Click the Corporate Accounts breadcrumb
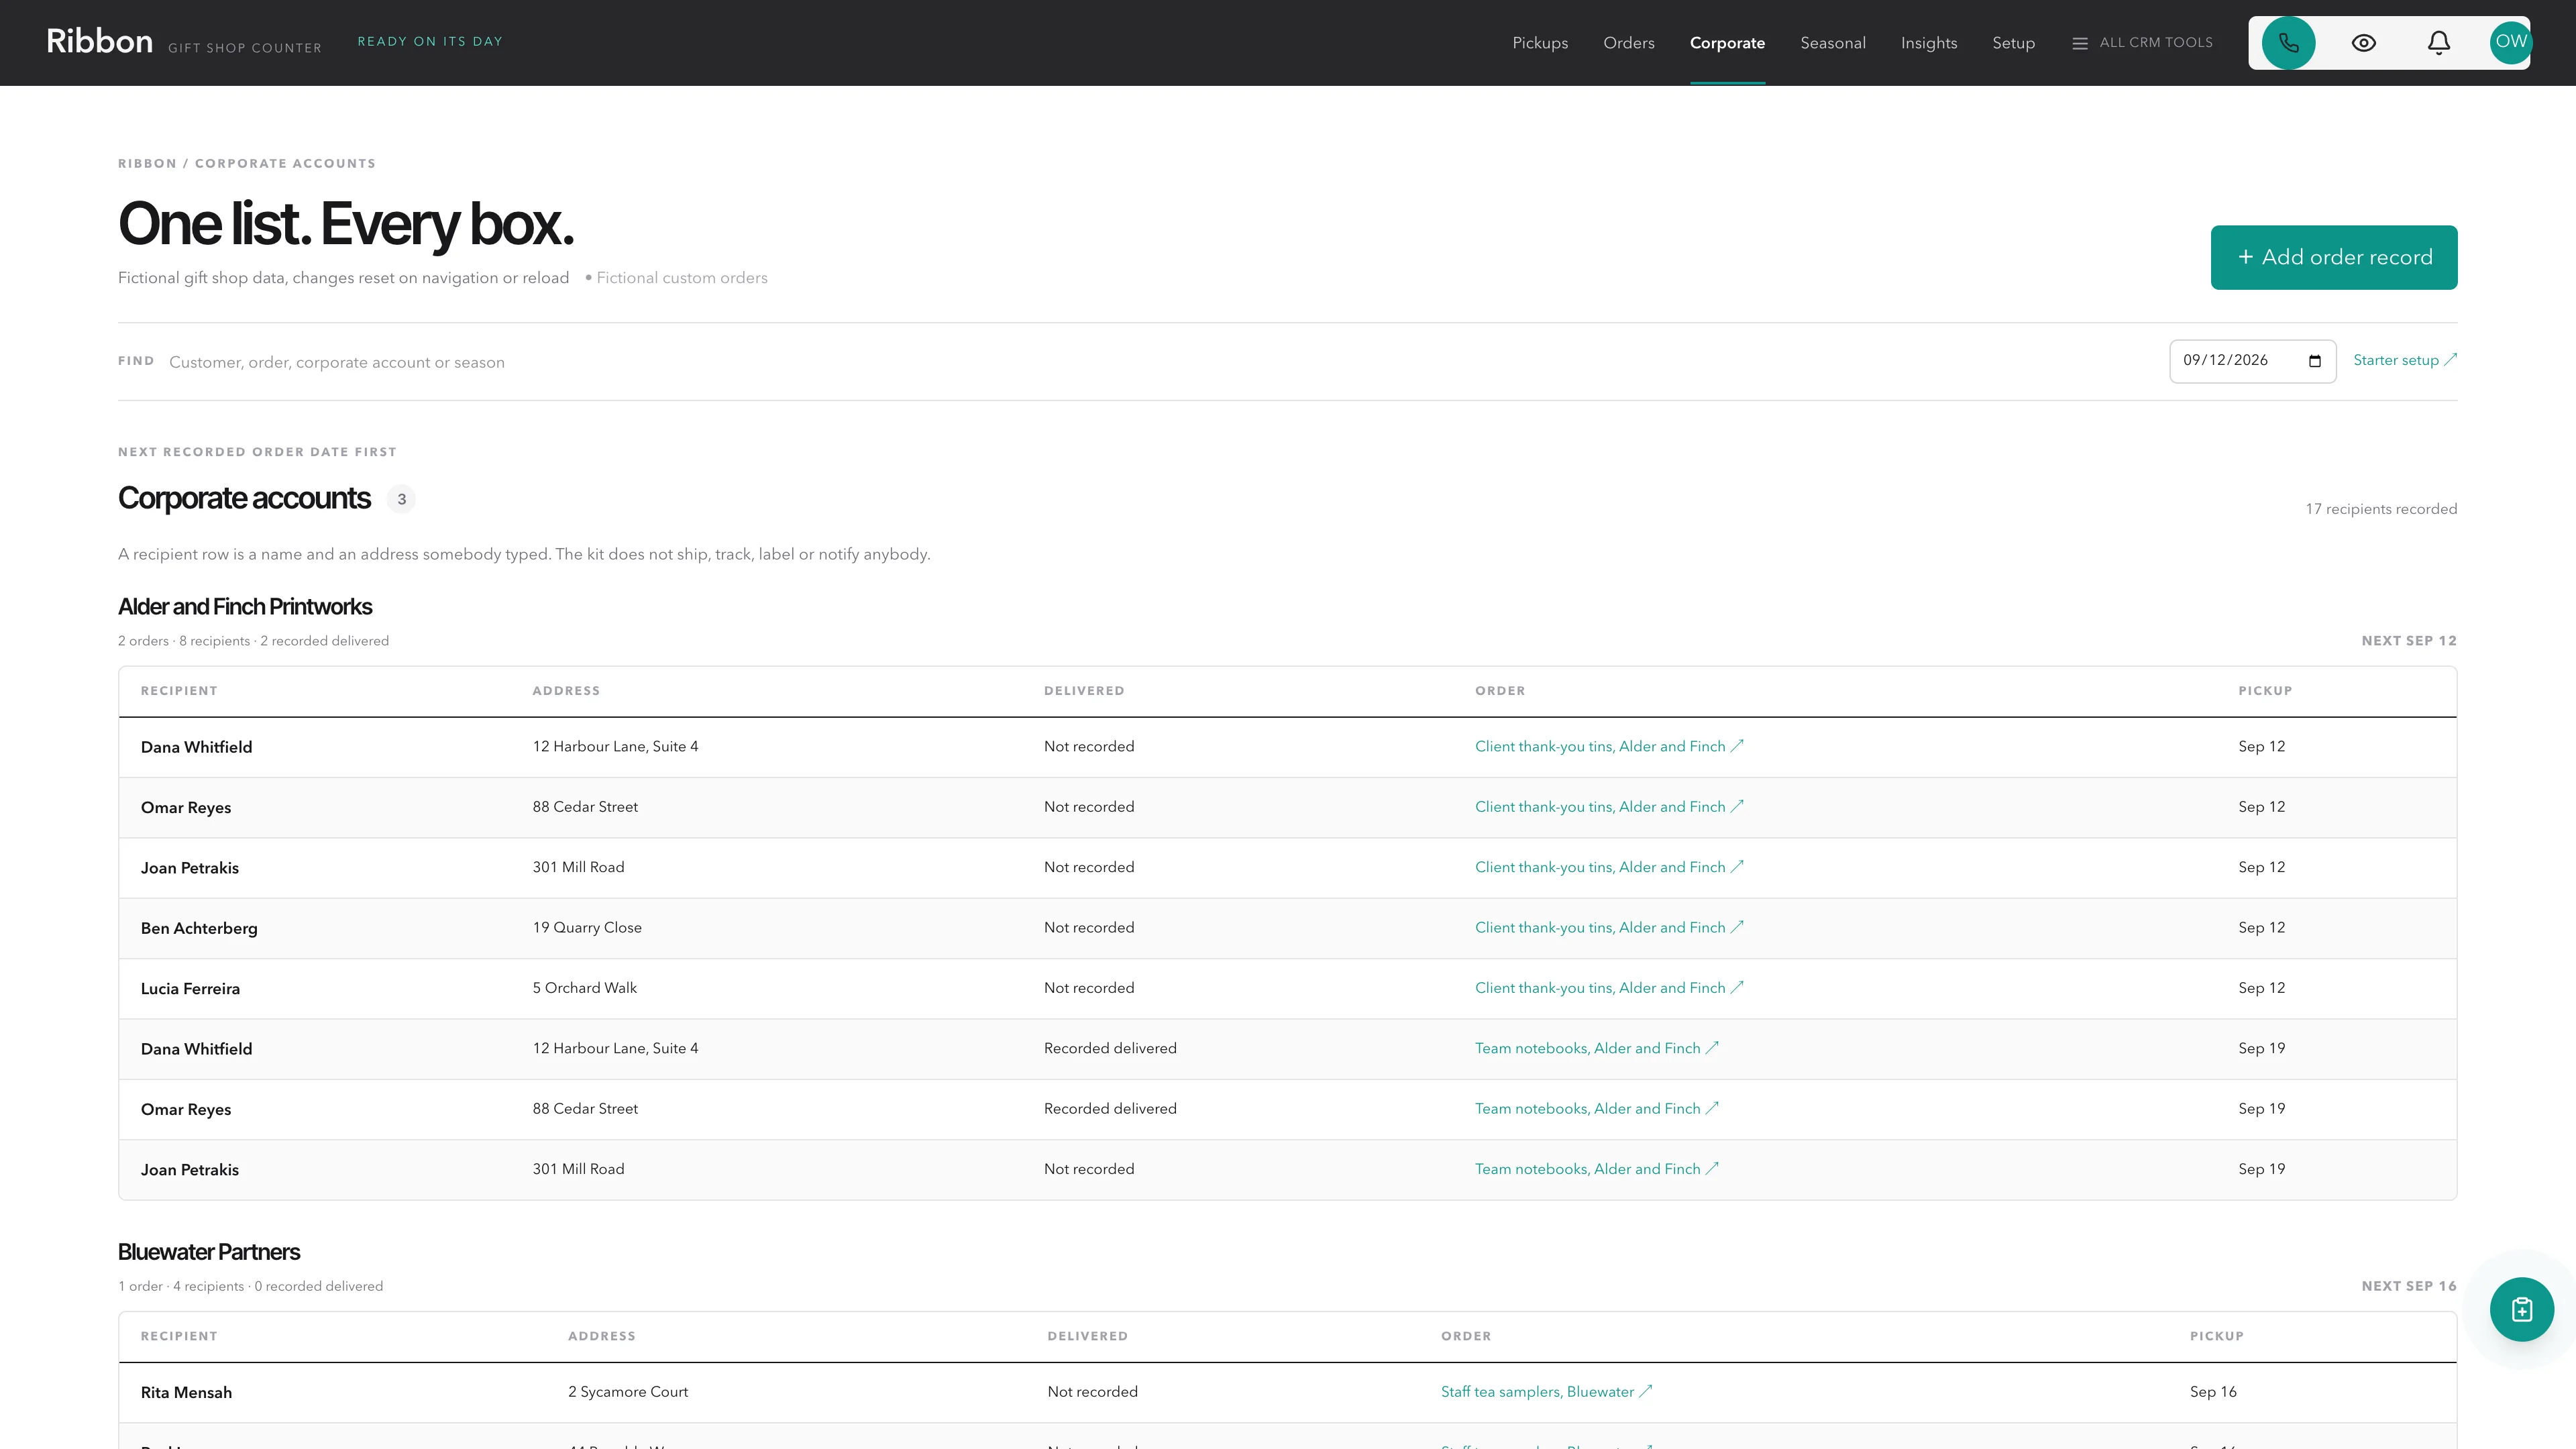Image resolution: width=2576 pixels, height=1449 pixels. 285,163
